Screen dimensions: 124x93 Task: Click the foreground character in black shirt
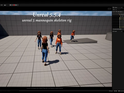[45, 51]
